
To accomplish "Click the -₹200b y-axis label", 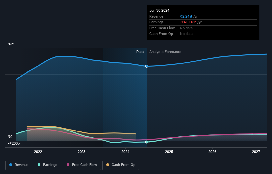I will tap(14, 143).
